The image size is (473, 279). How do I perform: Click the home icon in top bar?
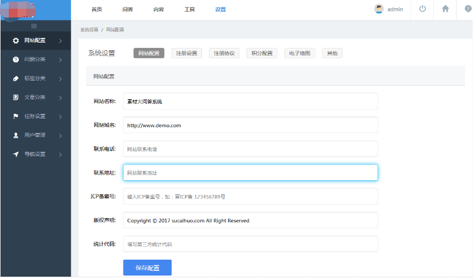point(445,9)
